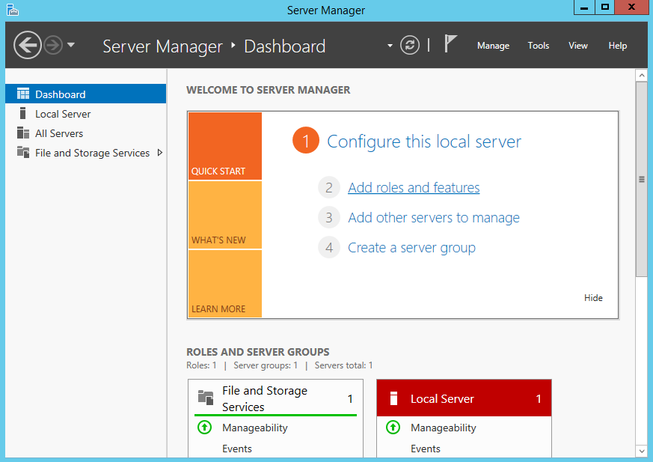Refresh the Server Manager dashboard
The width and height of the screenshot is (653, 462).
point(410,45)
